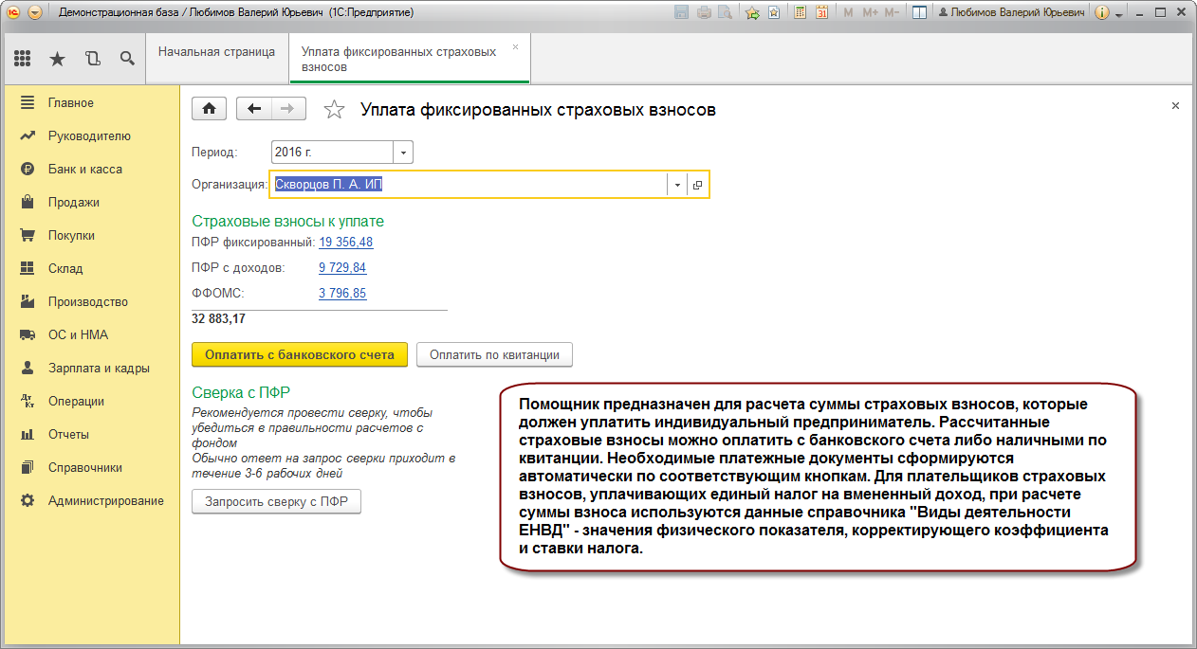Open the calendar icon in the title bar
1197x649 pixels.
(821, 13)
